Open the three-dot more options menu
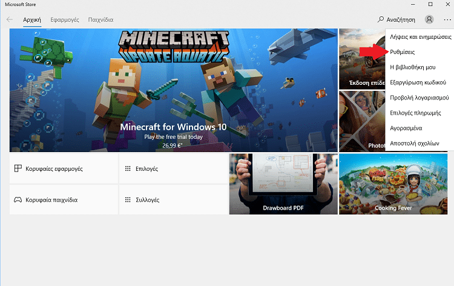Viewport: 454px width, 286px height. point(447,20)
